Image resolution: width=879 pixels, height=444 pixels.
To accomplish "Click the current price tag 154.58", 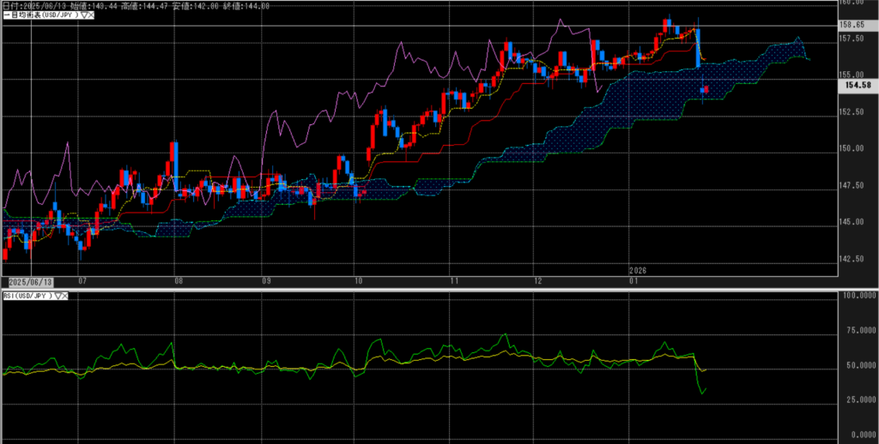I will pos(858,86).
